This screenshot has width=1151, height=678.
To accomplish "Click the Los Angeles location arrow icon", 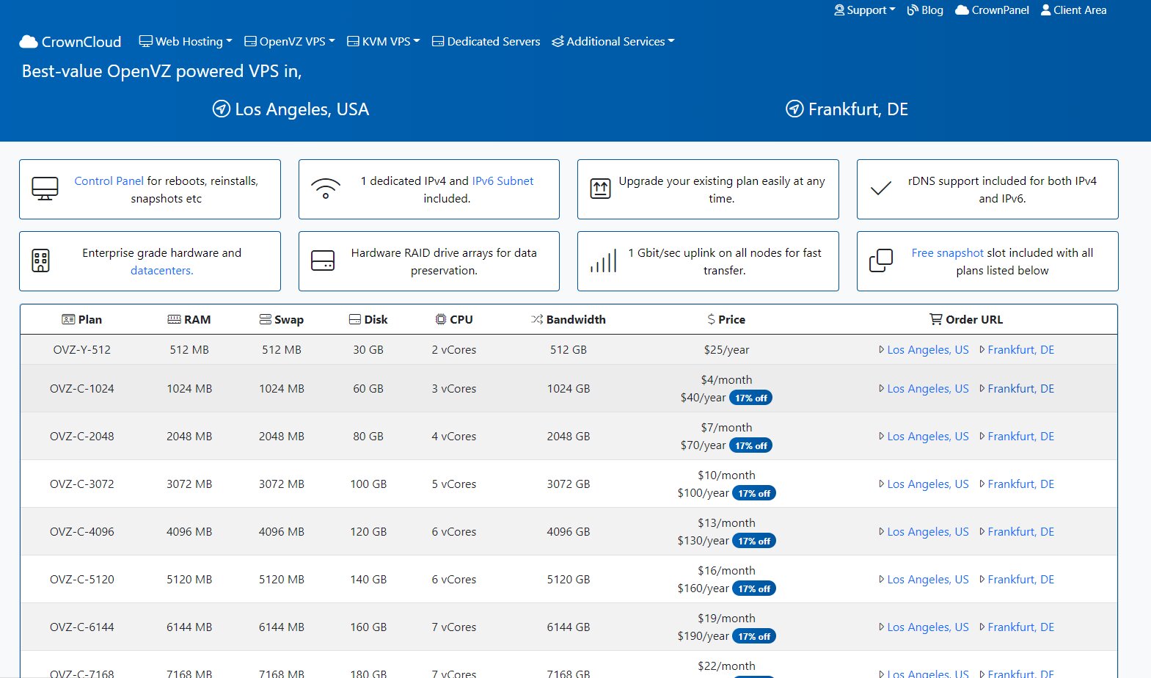I will pos(221,109).
